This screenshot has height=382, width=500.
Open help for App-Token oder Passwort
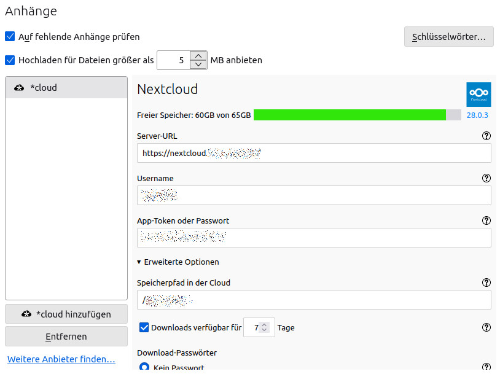(x=486, y=220)
